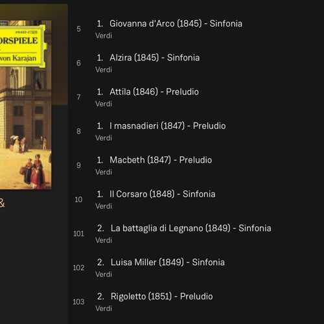This screenshot has width=324, height=324.
Task: Click track number 103
Action: coord(78,302)
